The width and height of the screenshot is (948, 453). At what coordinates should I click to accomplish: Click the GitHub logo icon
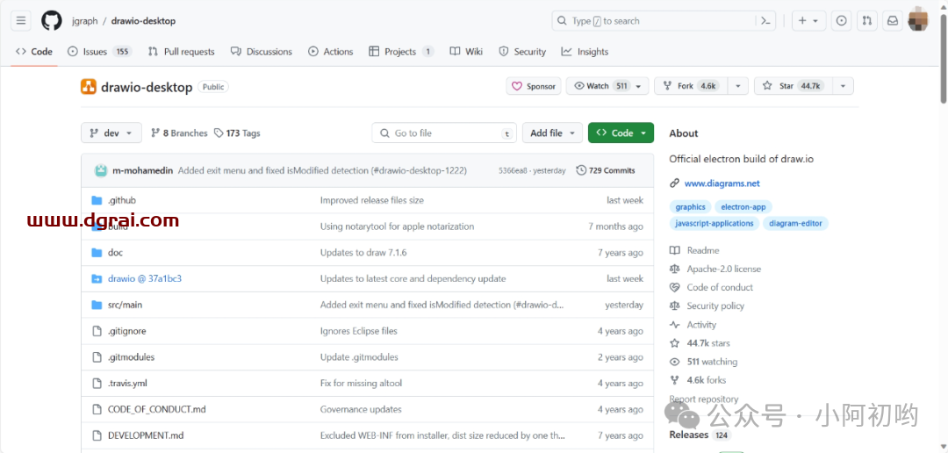[52, 21]
